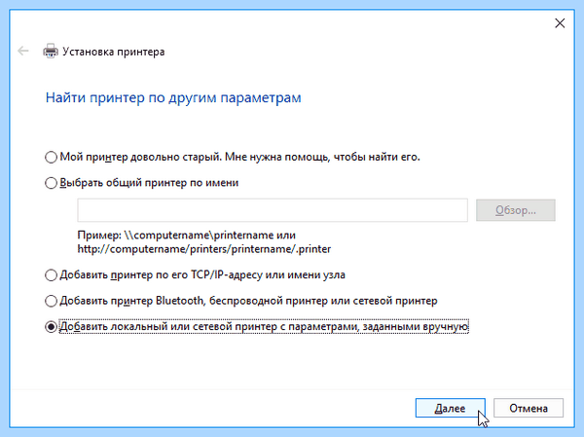Screen dimensions: 584x437
Task: Close the printer setup dialog
Action: [560, 23]
